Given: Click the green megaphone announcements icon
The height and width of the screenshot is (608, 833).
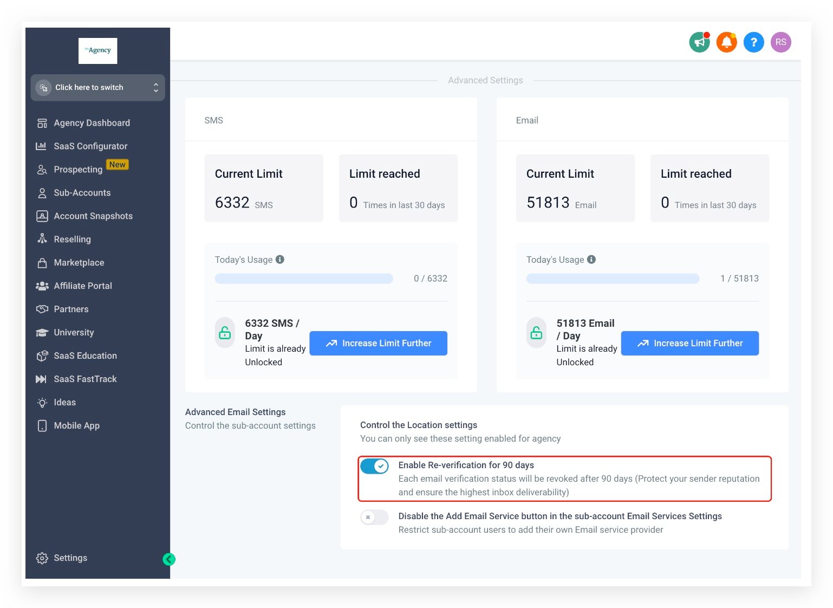Looking at the screenshot, I should point(699,42).
